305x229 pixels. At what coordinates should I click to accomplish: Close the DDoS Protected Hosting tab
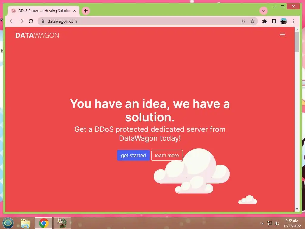(x=74, y=11)
